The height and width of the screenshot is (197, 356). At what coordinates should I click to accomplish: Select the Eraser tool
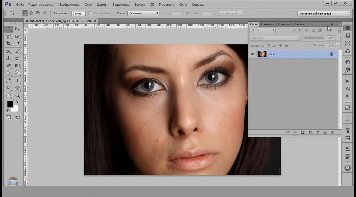pos(9,66)
